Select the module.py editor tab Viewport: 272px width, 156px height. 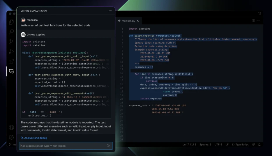pyautogui.click(x=128, y=21)
